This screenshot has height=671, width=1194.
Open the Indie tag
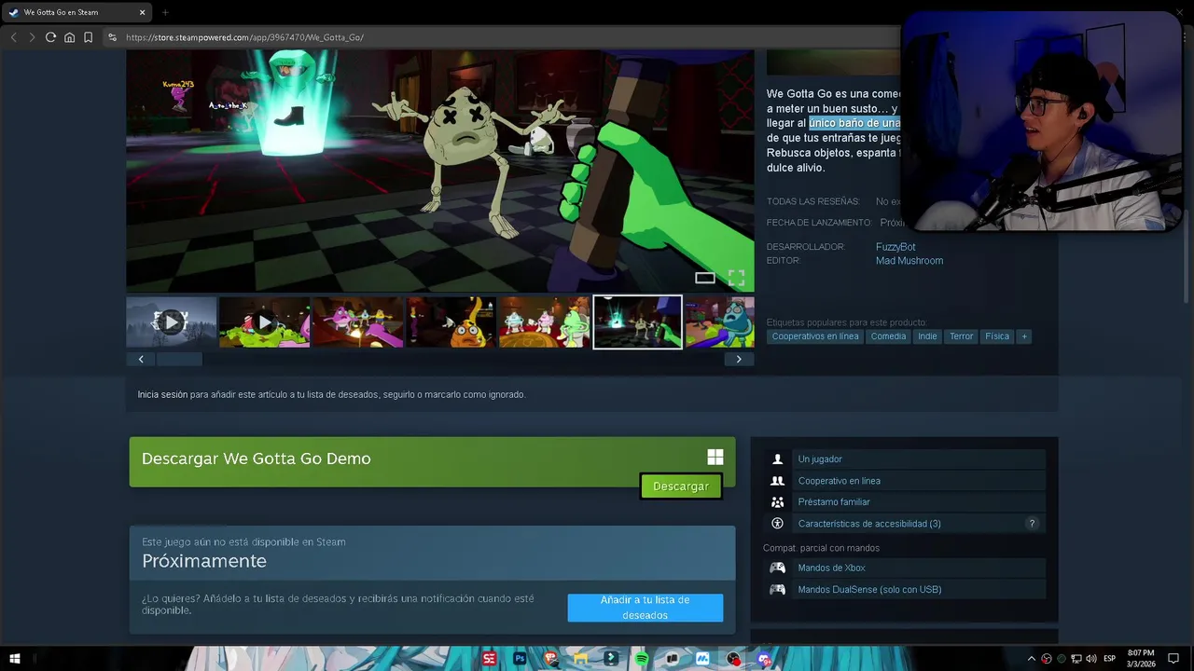(927, 336)
